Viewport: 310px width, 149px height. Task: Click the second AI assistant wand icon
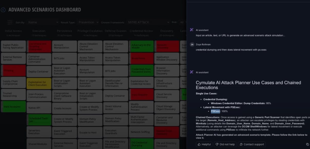[192, 72]
